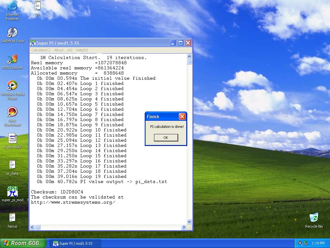Open the Room 606 Start button

(x=23, y=243)
